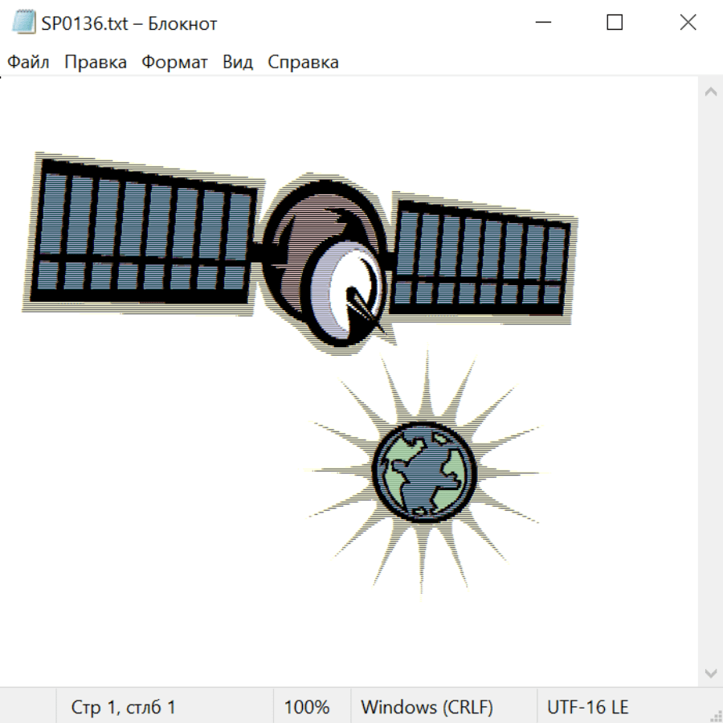Viewport: 723px width, 723px height.
Task: Open the Правка menu
Action: (x=96, y=62)
